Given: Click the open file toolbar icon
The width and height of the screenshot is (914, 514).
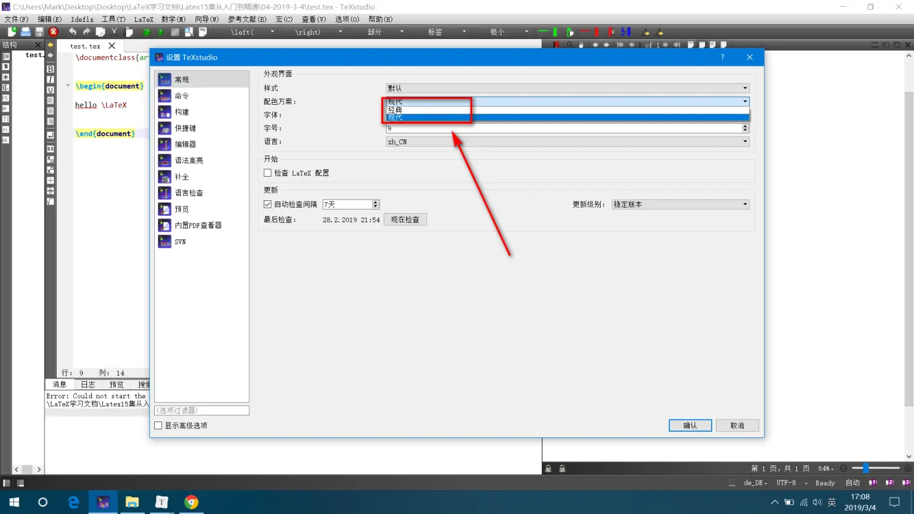Looking at the screenshot, I should click(x=26, y=32).
